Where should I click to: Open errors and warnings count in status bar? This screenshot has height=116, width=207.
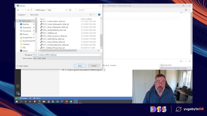click(37, 98)
